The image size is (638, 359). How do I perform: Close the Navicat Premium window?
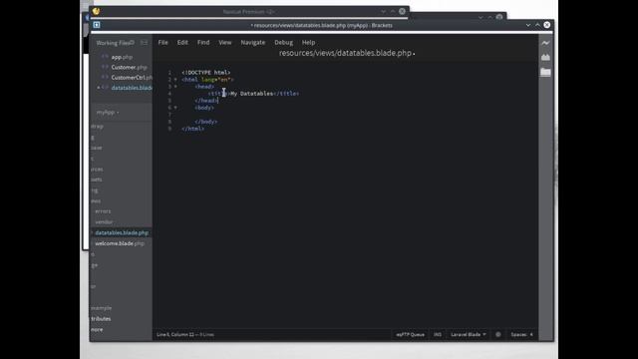coord(402,11)
